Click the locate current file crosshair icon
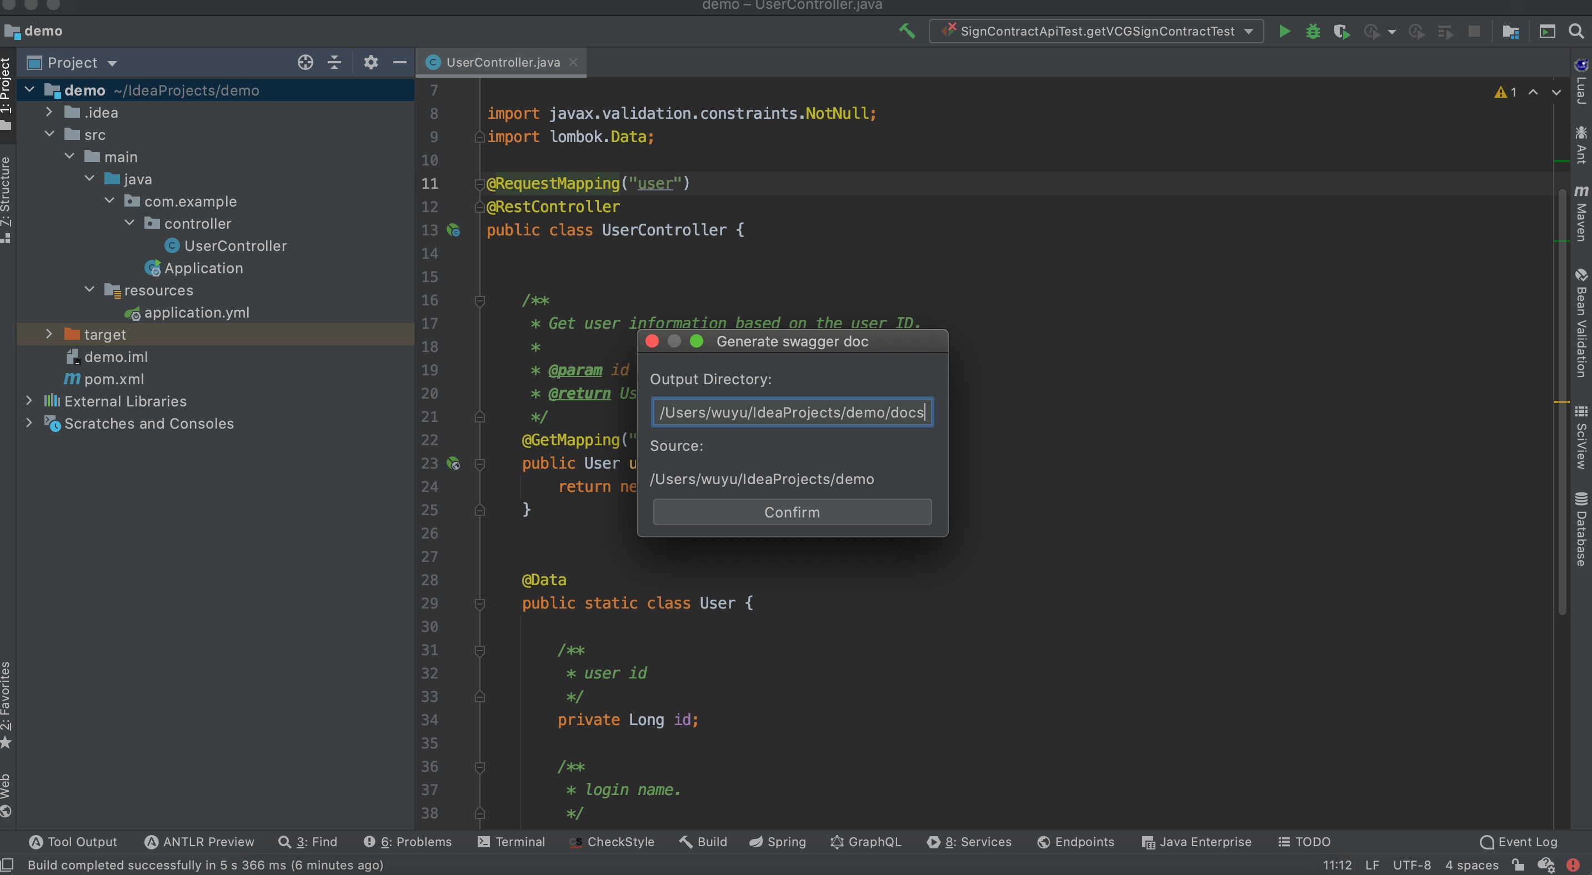The width and height of the screenshot is (1592, 875). point(306,62)
